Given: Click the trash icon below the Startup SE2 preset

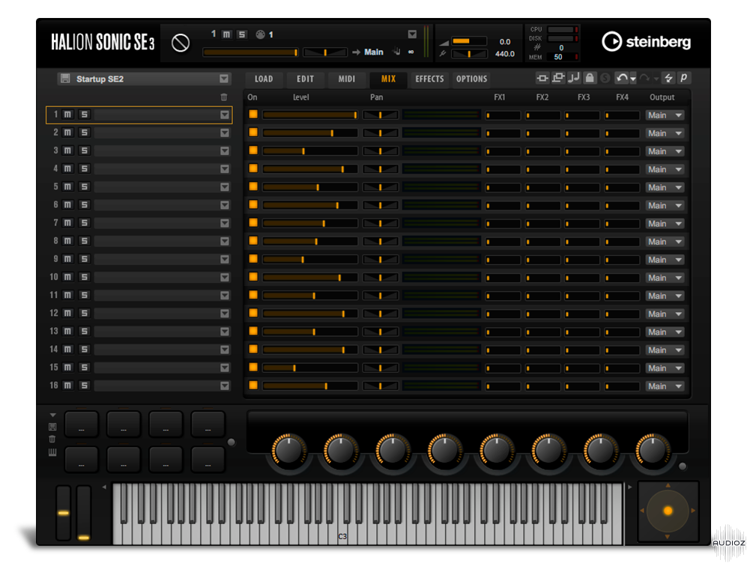Looking at the screenshot, I should coord(224,97).
